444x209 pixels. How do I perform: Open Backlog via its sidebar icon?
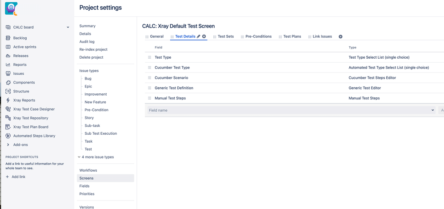click(x=8, y=38)
